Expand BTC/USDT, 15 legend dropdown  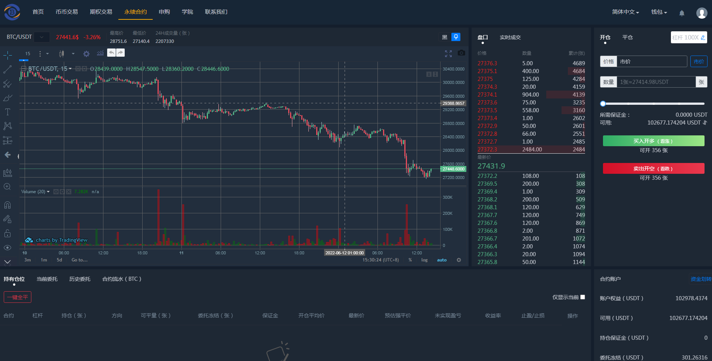(70, 69)
